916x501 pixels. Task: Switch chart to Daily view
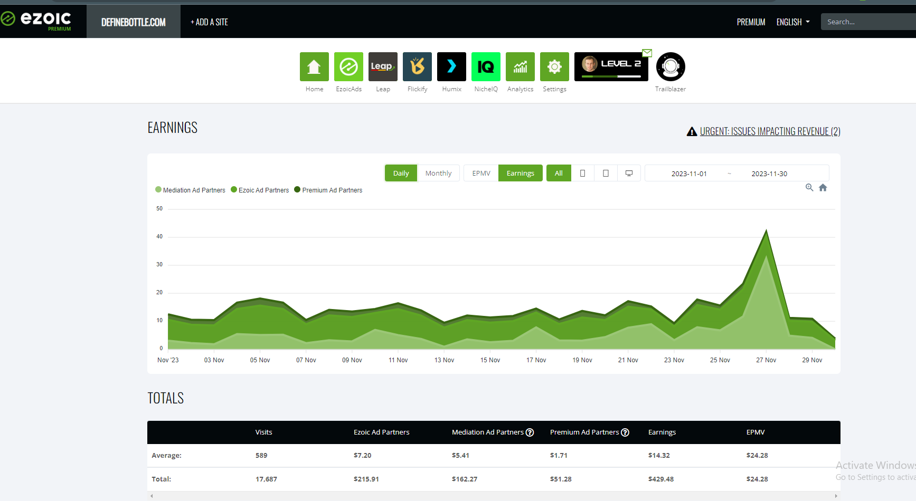pyautogui.click(x=401, y=173)
